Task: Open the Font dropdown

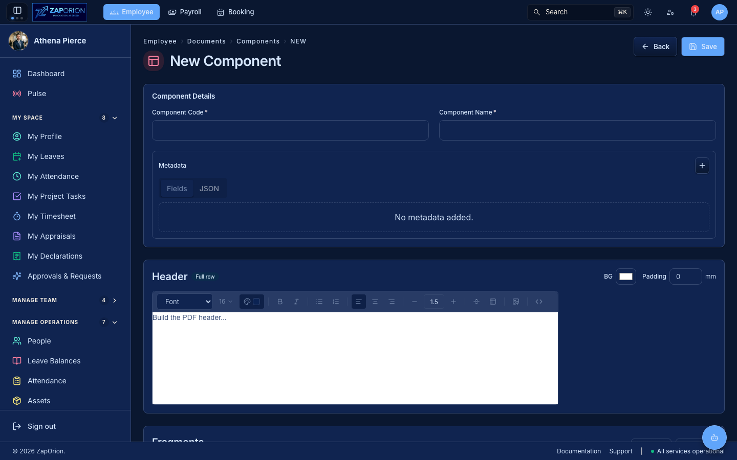Action: coord(185,302)
